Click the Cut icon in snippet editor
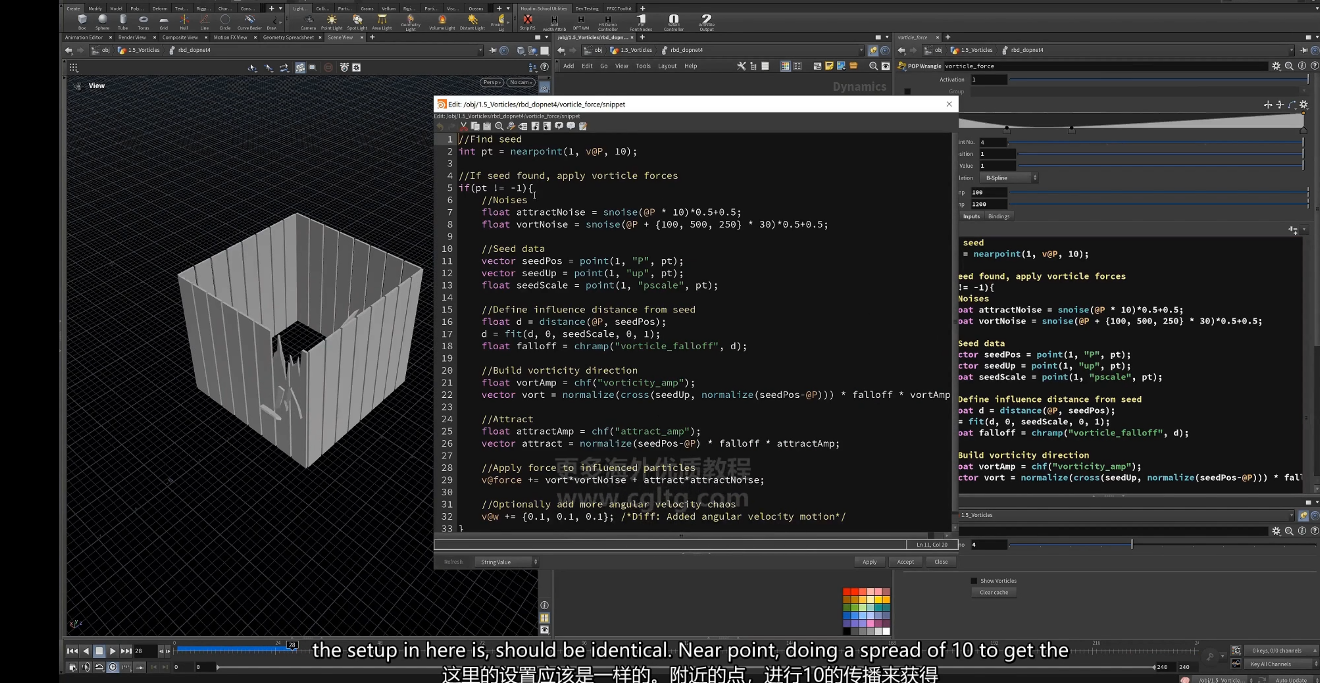This screenshot has height=683, width=1320. tap(464, 126)
